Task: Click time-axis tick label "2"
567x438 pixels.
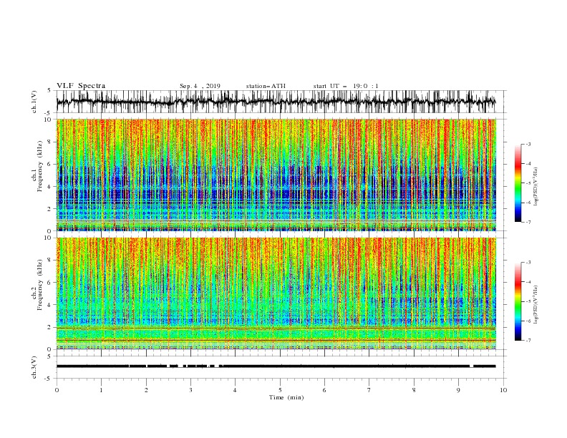Action: [x=146, y=390]
